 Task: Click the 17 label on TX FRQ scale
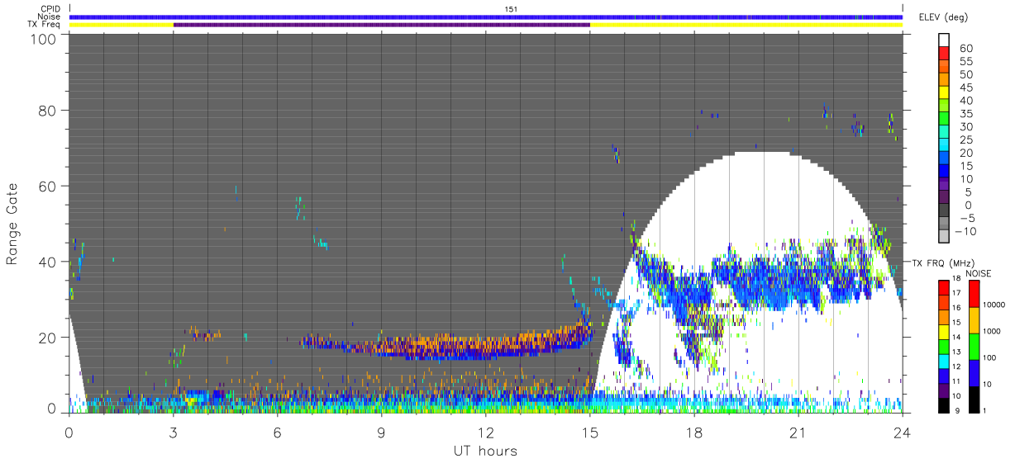coord(957,293)
